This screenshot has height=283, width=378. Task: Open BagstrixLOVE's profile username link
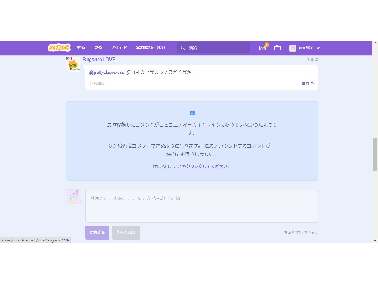[x=98, y=60]
